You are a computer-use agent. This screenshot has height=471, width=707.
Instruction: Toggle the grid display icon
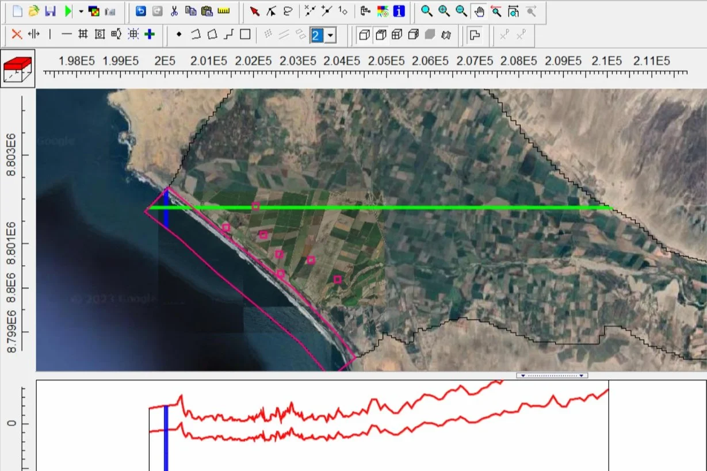click(82, 35)
